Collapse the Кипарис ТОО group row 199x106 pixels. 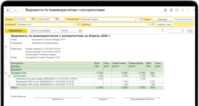[6, 73]
